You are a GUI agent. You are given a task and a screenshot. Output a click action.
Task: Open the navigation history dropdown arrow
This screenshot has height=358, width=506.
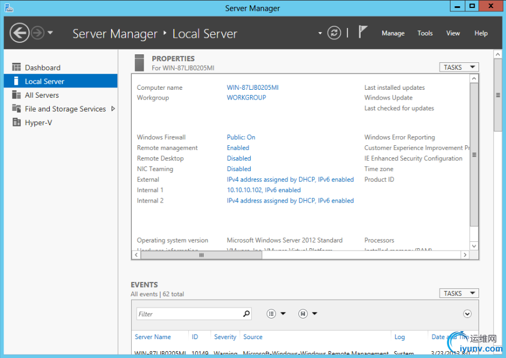coord(50,33)
